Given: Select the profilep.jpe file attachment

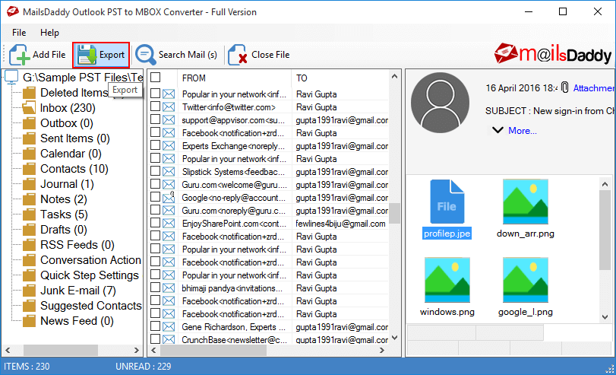Looking at the screenshot, I should pyautogui.click(x=447, y=209).
